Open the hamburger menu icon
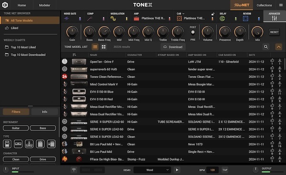The height and width of the screenshot is (175, 286). 281,5
